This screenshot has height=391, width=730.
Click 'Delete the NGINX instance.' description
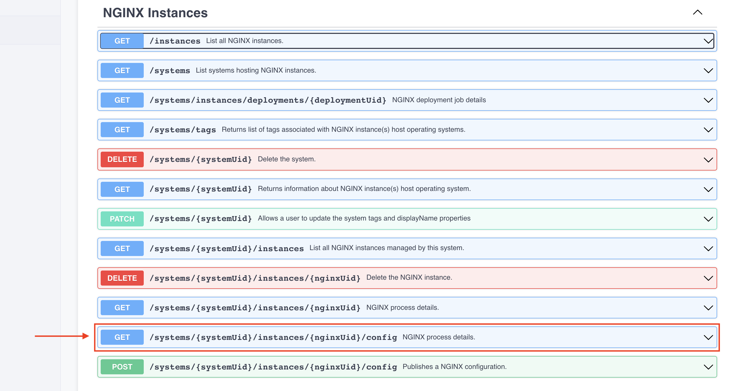click(x=409, y=278)
